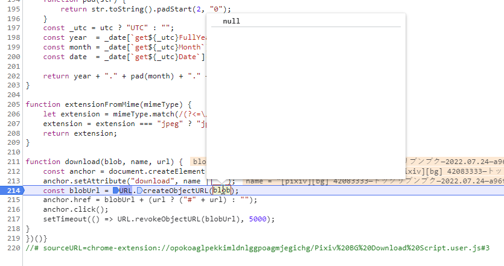Add a breakpoint at line number 198

tap(13, 37)
